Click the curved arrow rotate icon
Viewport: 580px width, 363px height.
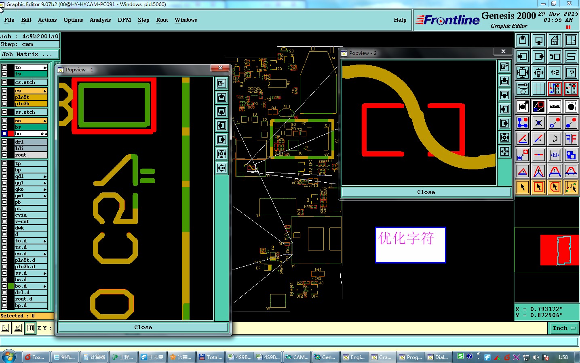(x=555, y=139)
